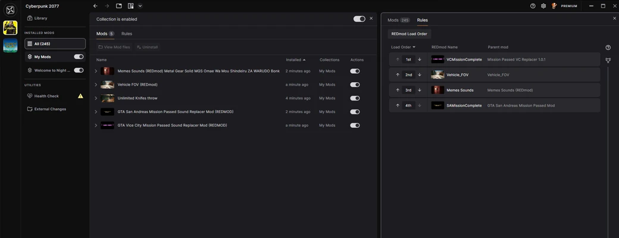Click the Uninstall button
This screenshot has width=619, height=238.
147,47
